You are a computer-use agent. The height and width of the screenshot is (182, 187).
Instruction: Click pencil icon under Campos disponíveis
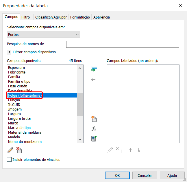point(10,150)
